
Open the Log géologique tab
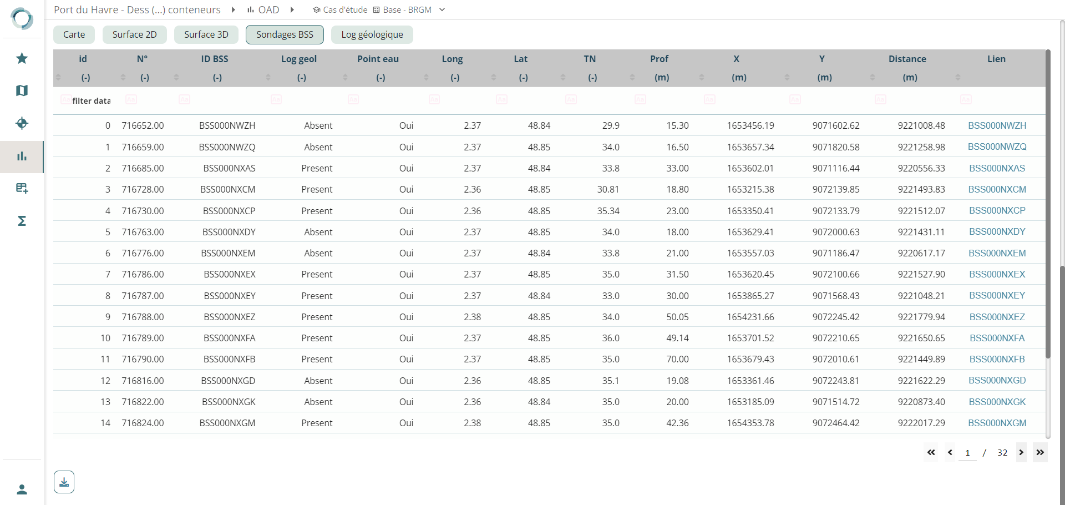click(x=372, y=34)
